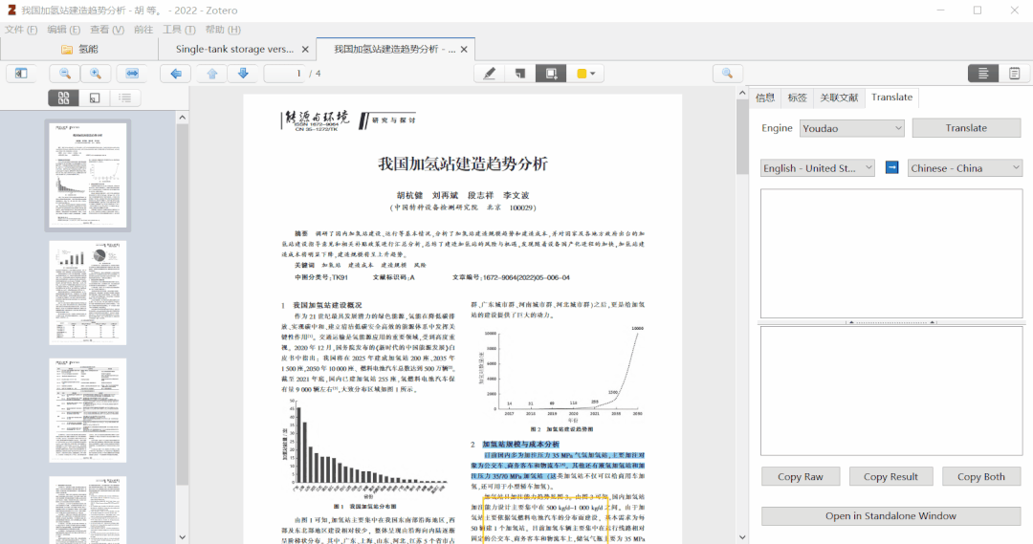This screenshot has width=1033, height=544.
Task: Select the highlight text tool
Action: click(490, 73)
